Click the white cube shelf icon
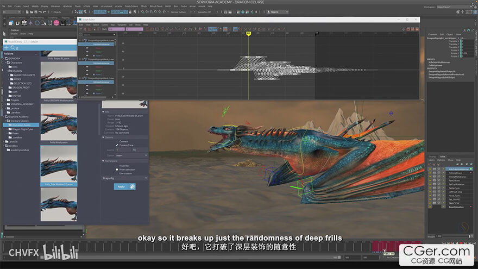478x269 pixels. point(11,23)
